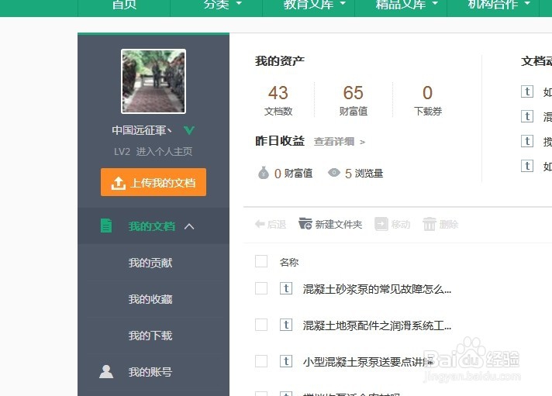The width and height of the screenshot is (552, 396).
Task: Click the green document icon beside 我的文档
Action: point(106,226)
